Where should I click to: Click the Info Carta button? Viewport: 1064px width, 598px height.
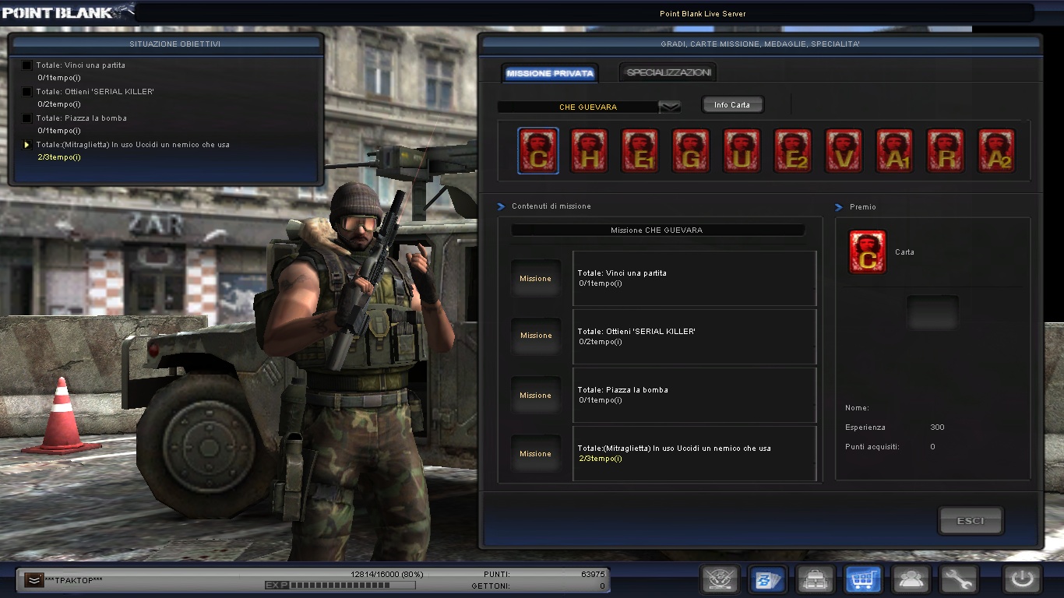pyautogui.click(x=732, y=104)
